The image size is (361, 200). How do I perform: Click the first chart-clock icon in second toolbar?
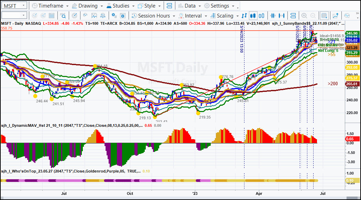(34, 16)
